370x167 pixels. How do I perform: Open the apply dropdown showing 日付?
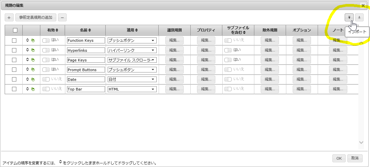(132, 79)
